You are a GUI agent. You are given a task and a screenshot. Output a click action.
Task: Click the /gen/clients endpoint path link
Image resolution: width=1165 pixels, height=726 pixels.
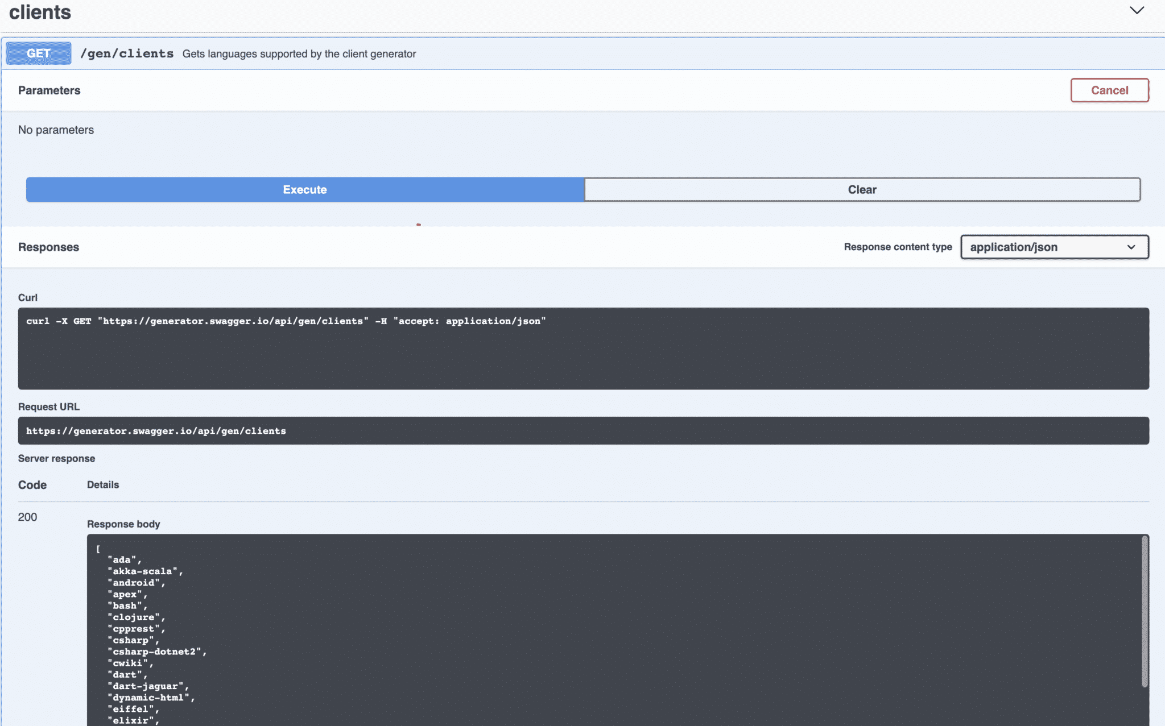coord(127,53)
